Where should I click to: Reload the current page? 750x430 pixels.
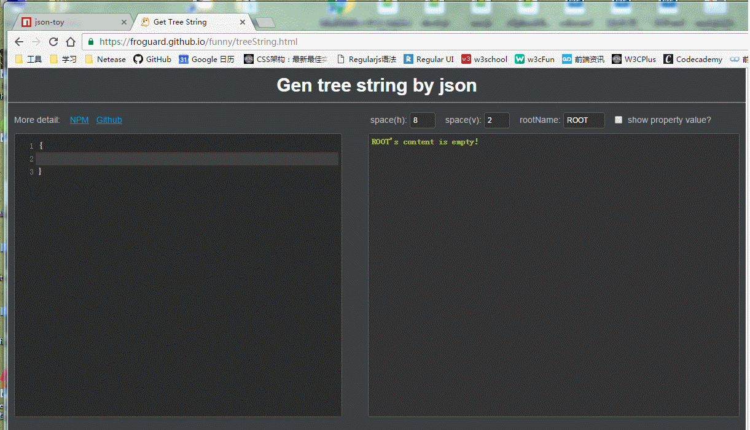53,42
